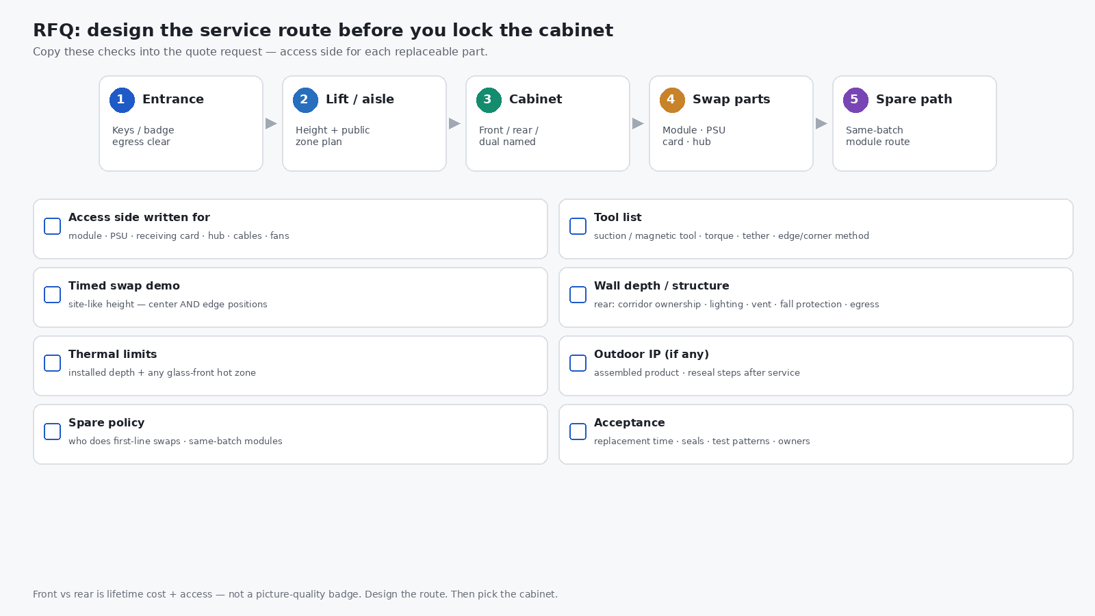The height and width of the screenshot is (616, 1095).
Task: Check the Timed swap demo checkbox
Action: click(x=53, y=294)
